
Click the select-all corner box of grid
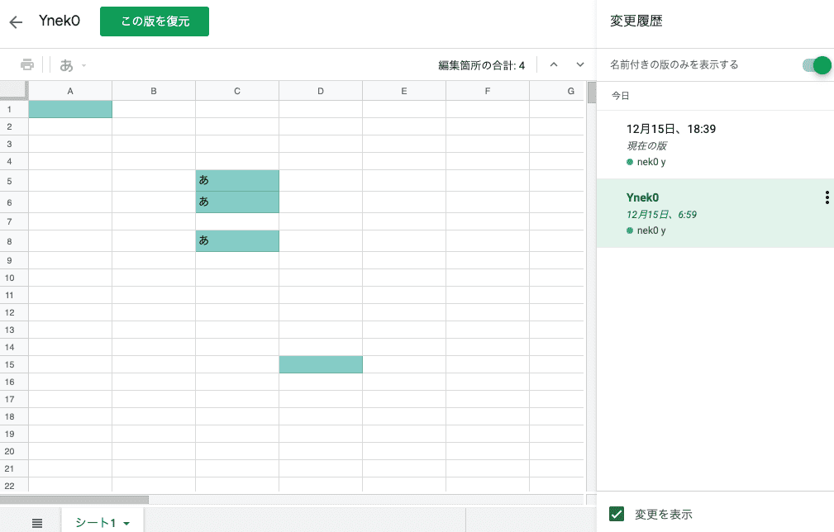(x=14, y=91)
